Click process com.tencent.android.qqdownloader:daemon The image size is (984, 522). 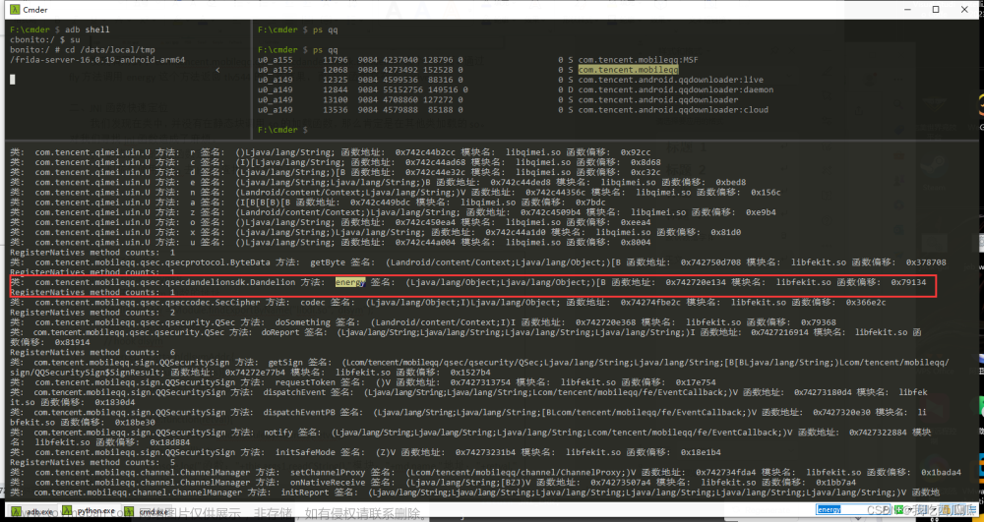click(x=675, y=89)
